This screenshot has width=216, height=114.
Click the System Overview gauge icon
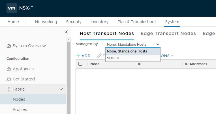click(9, 46)
